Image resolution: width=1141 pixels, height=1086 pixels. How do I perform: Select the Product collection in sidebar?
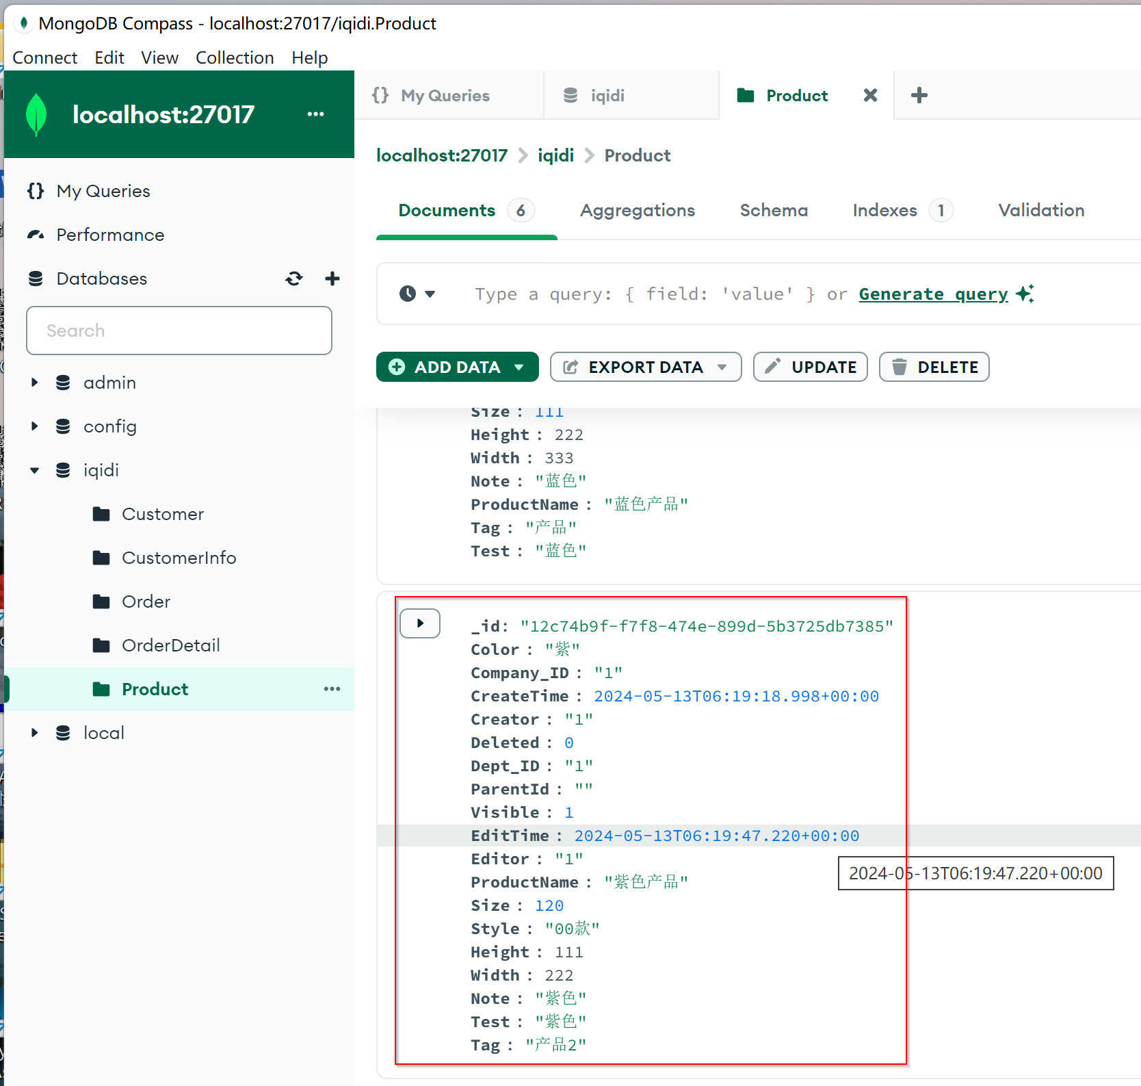click(155, 689)
